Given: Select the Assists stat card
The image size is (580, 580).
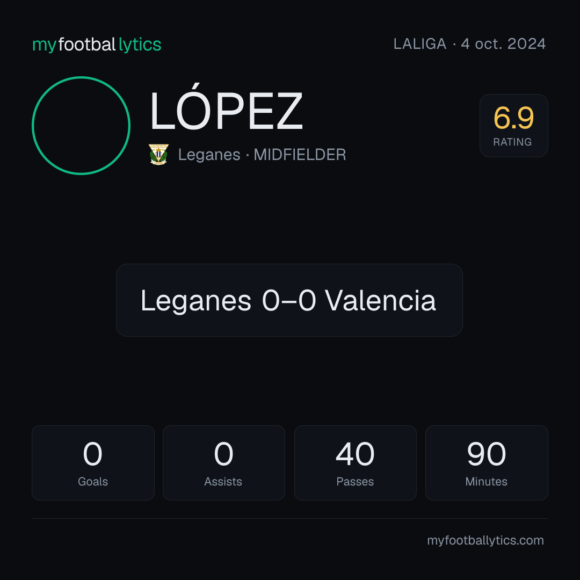Looking at the screenshot, I should (224, 463).
